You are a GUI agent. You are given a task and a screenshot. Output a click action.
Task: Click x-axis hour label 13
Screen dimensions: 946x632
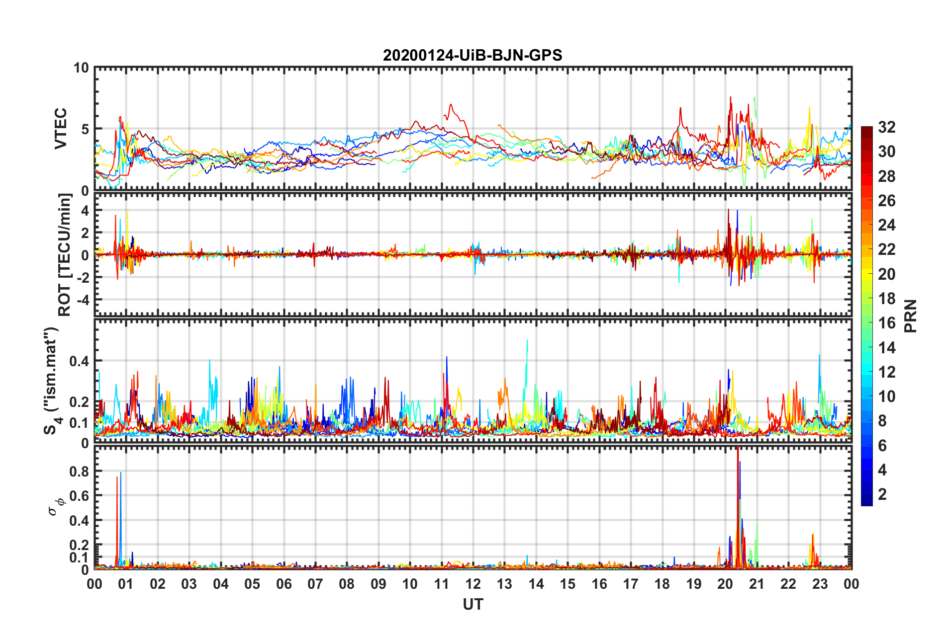pyautogui.click(x=504, y=584)
